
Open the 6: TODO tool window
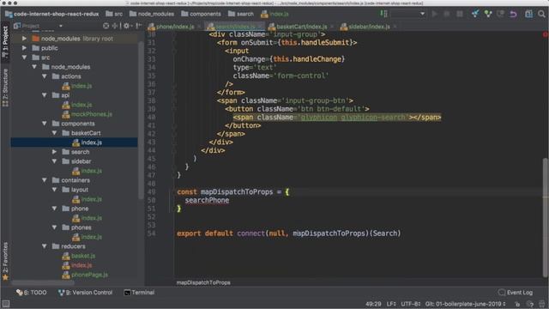pos(32,293)
